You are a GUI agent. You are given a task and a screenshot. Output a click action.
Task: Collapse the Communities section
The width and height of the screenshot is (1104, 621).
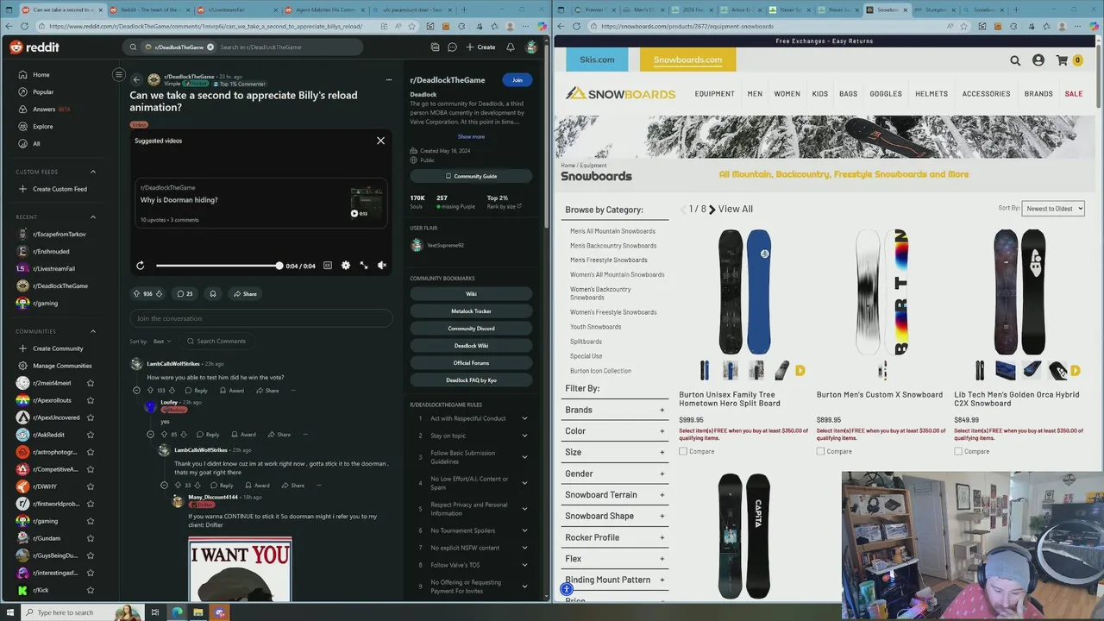93,331
